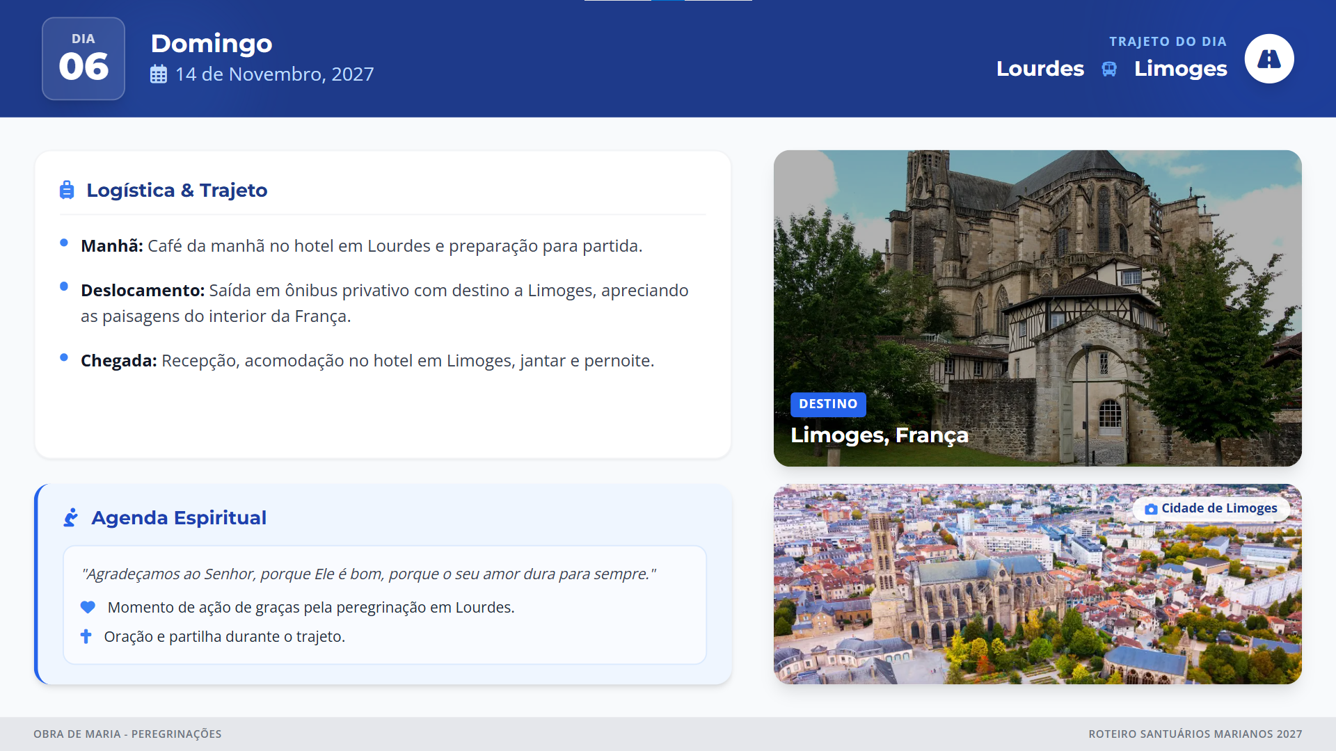Click the blue heart icon
This screenshot has height=751, width=1336.
point(88,607)
